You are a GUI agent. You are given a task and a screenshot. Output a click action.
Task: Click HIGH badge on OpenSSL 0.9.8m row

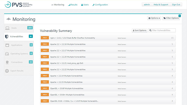45,94
